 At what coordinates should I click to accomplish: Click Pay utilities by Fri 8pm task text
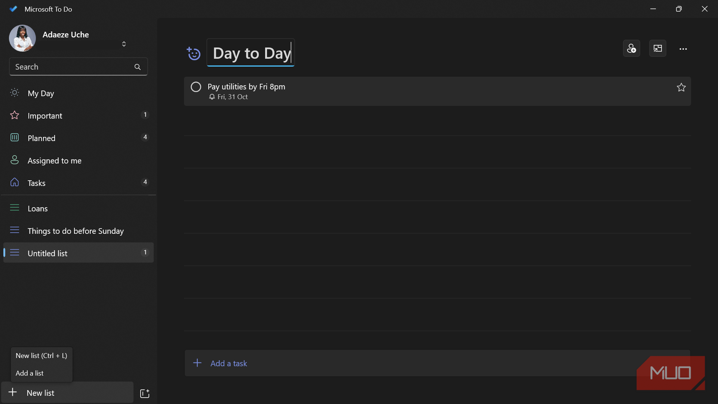tap(246, 87)
